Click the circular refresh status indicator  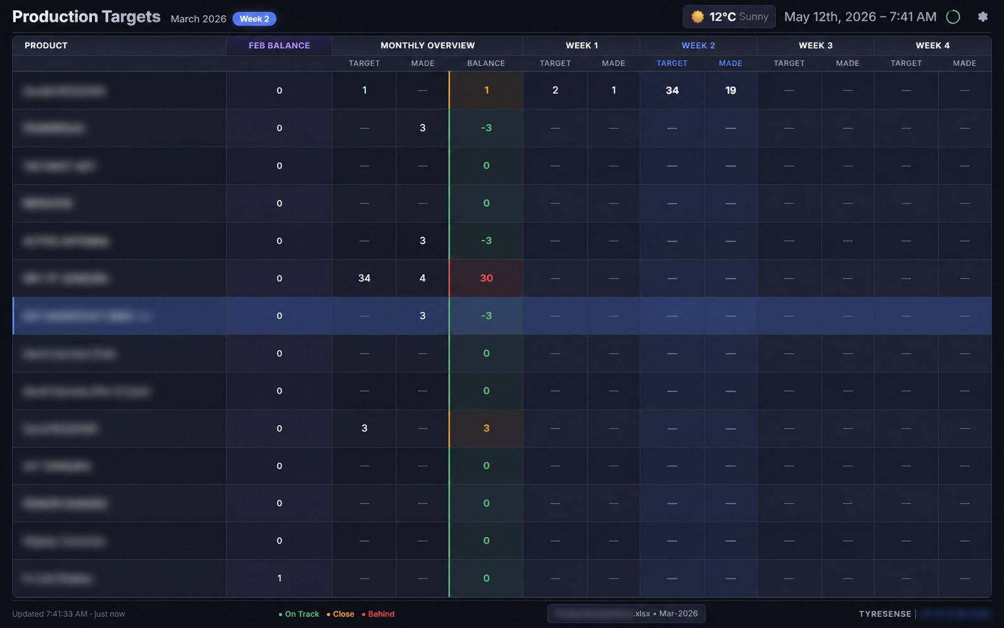coord(953,17)
